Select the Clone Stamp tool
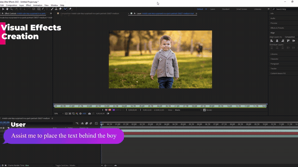 (56, 9)
